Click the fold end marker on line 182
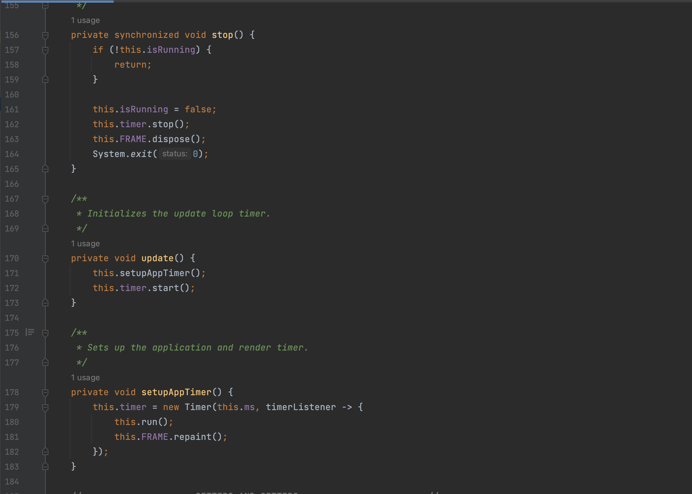The width and height of the screenshot is (692, 494). point(45,452)
